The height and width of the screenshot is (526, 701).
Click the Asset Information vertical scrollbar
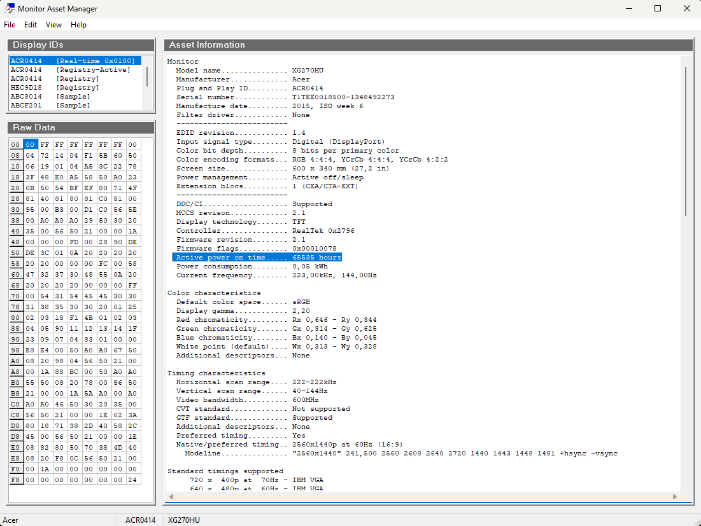[x=686, y=142]
